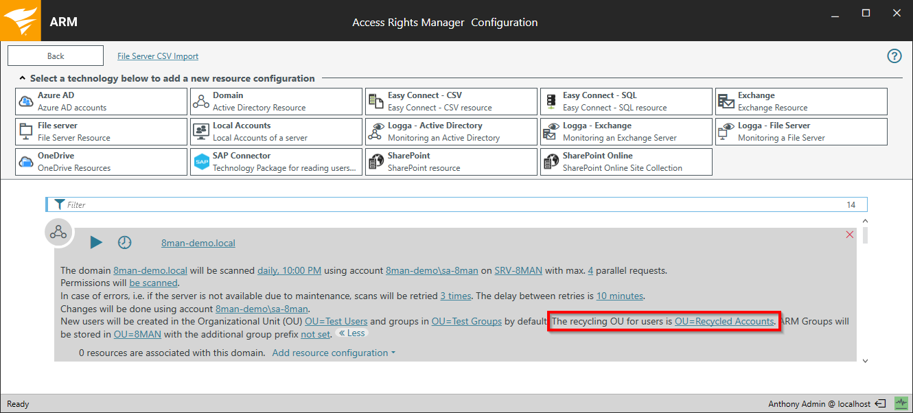Click the OU=Recycled Accounts link
This screenshot has height=413, width=913.
724,321
